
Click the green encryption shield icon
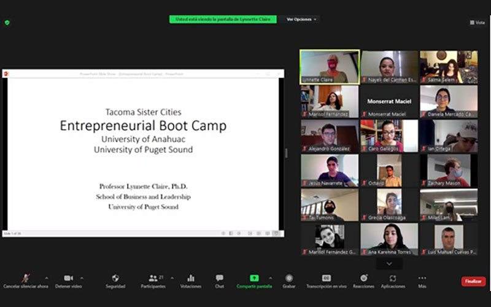click(x=7, y=23)
